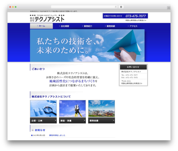Open the surveying instrument thumbnail image
The image size is (178, 151).
[x=72, y=109]
